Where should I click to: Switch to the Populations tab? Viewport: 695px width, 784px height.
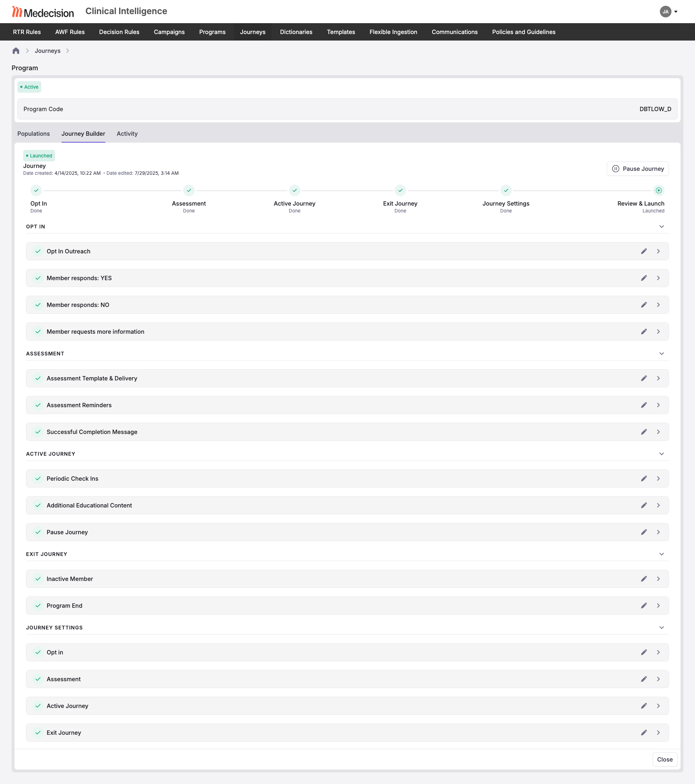(x=33, y=134)
